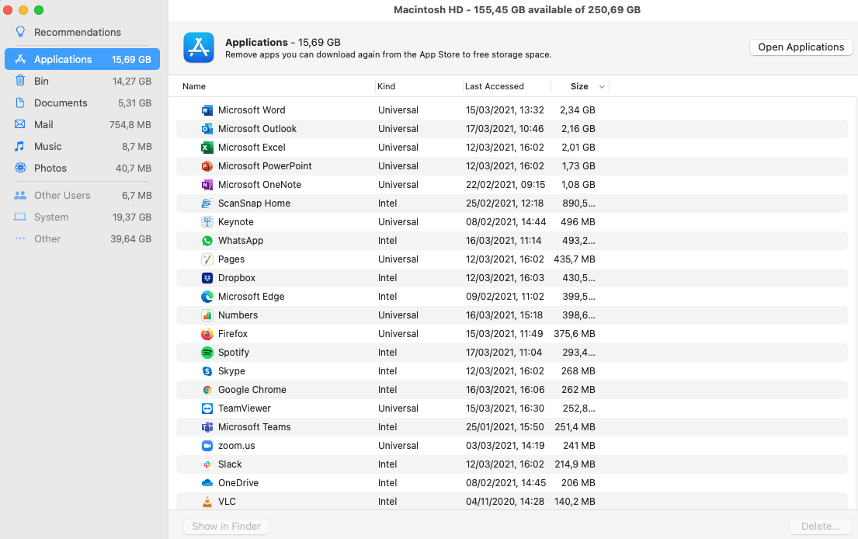Click the System sidebar entry
The height and width of the screenshot is (539, 858).
click(x=82, y=217)
